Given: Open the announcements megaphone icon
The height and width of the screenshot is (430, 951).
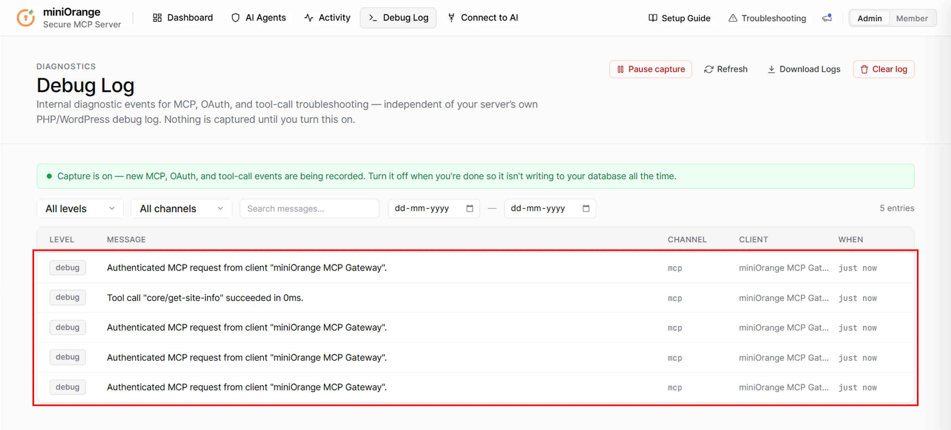Looking at the screenshot, I should click(x=827, y=18).
